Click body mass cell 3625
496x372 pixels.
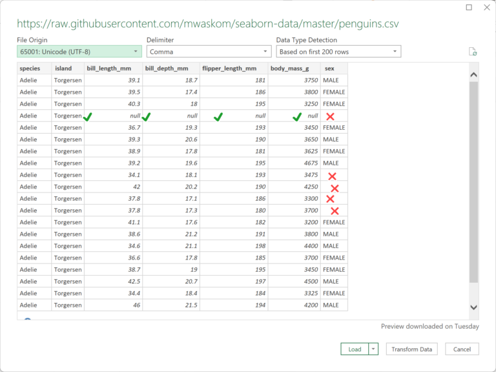(294, 151)
